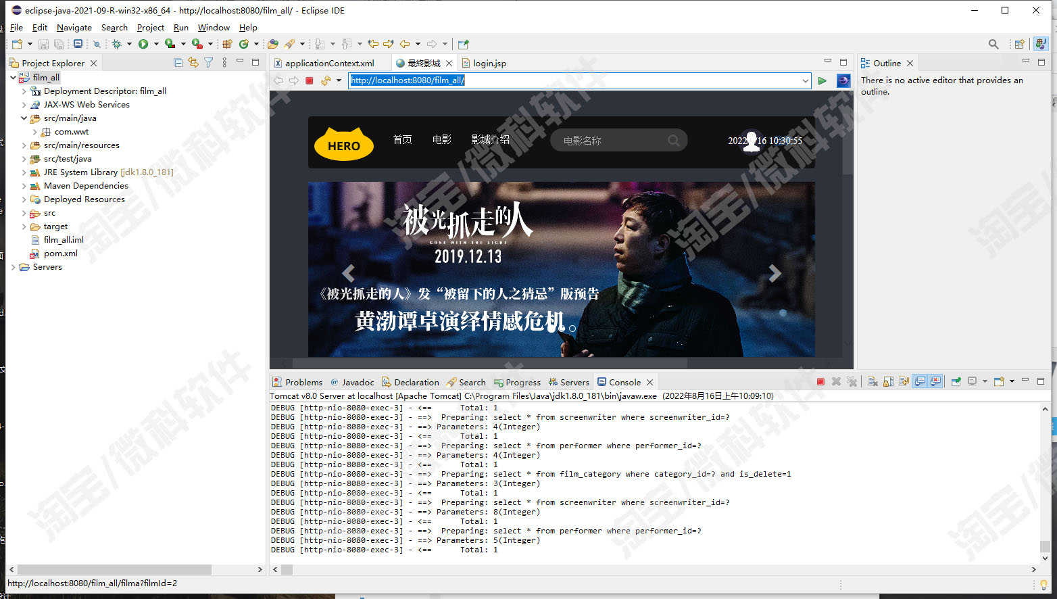Click the Project Explorer horizontal scrollbar thumb
This screenshot has height=599, width=1057.
(114, 570)
